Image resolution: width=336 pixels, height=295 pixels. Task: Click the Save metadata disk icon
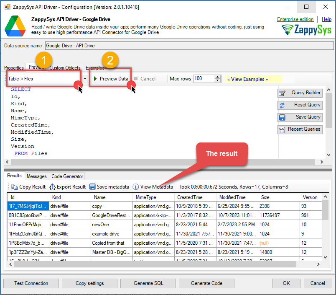(92, 187)
